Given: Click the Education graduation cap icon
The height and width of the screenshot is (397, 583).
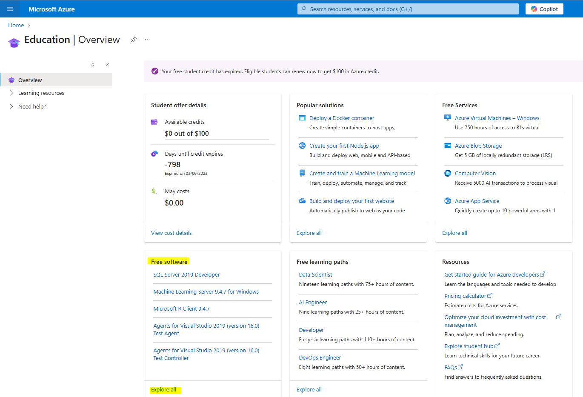Looking at the screenshot, I should (14, 43).
